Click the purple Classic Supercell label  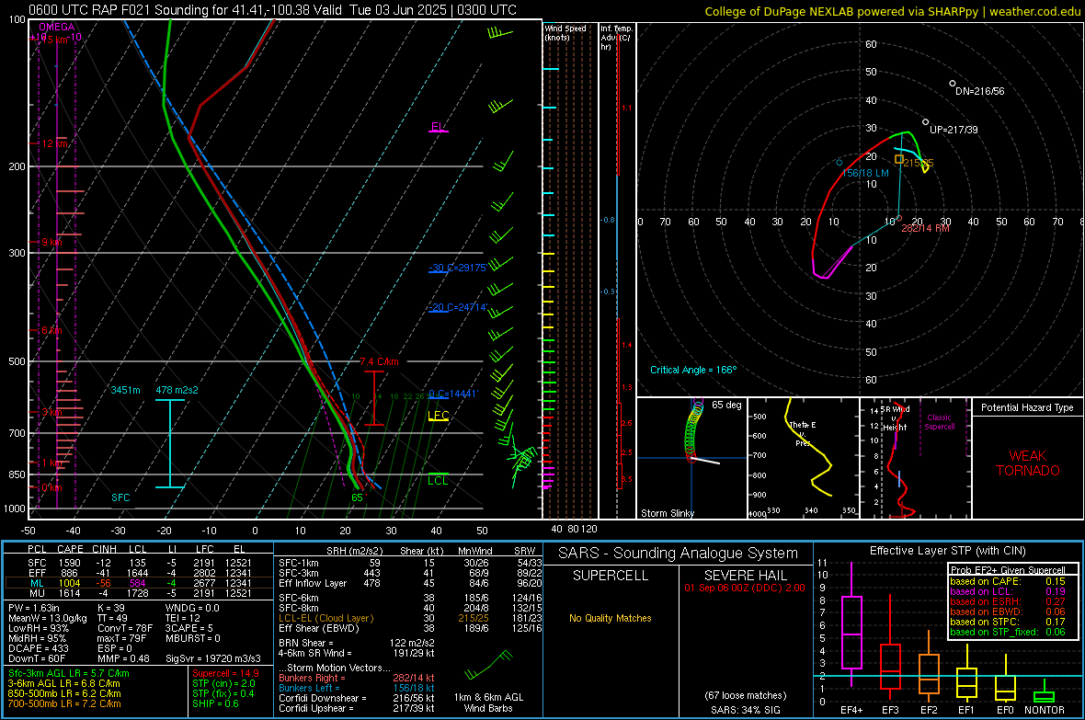pos(939,422)
